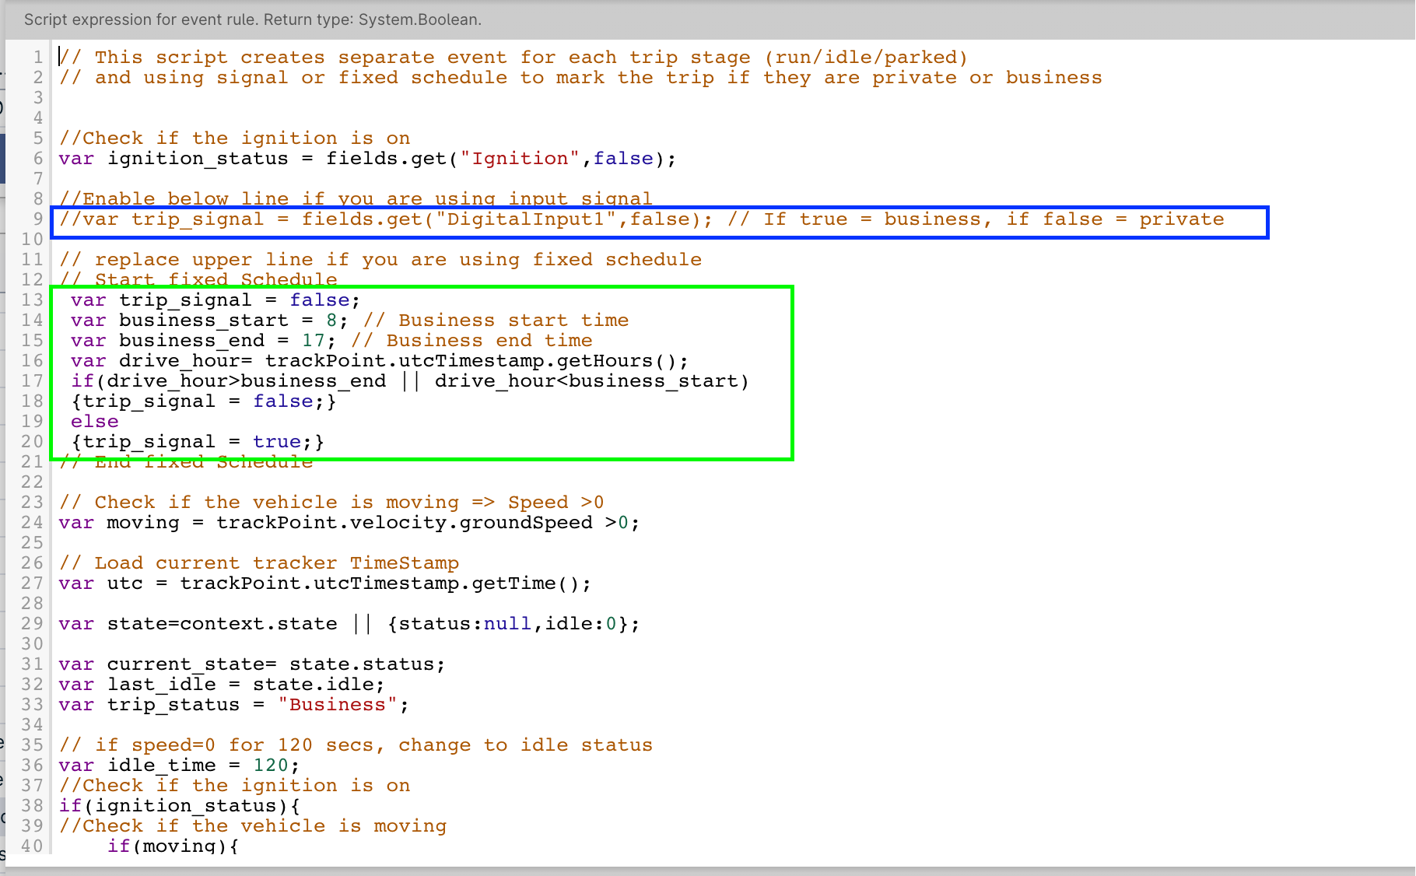
Task: Click the 'var business_start = 8' line
Action: click(349, 321)
